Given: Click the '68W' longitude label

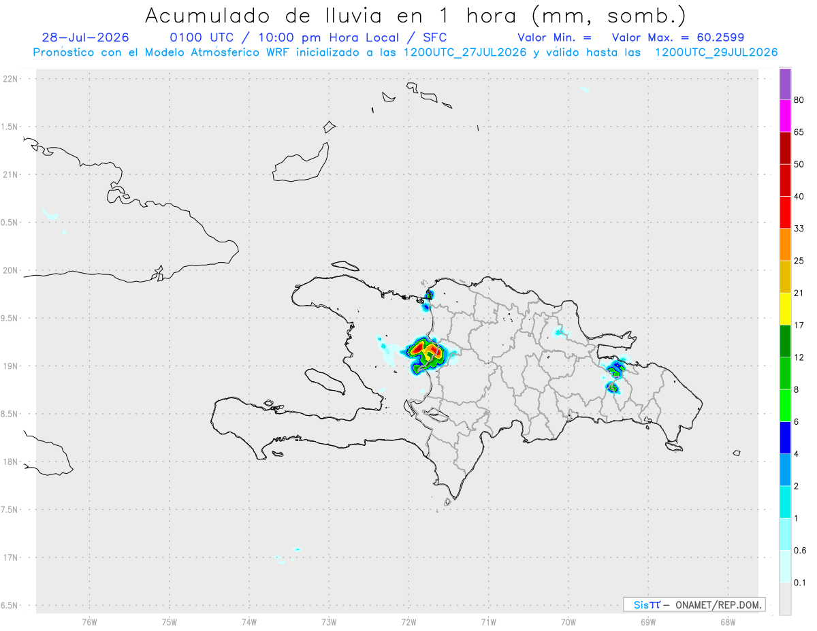Looking at the screenshot, I should coord(728,621).
